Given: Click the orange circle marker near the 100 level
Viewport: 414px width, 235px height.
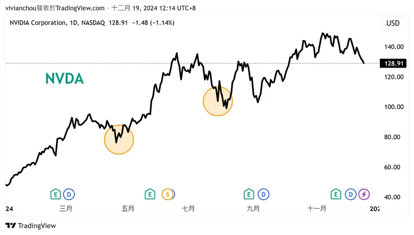Looking at the screenshot, I should [218, 101].
